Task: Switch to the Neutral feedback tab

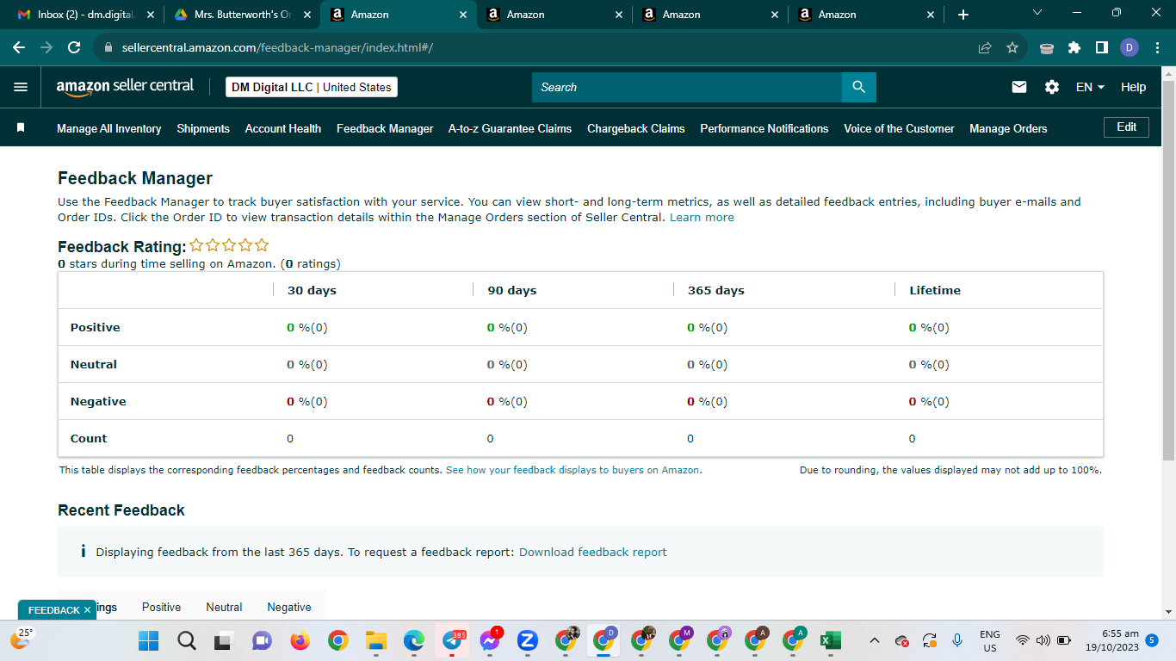Action: pyautogui.click(x=224, y=607)
